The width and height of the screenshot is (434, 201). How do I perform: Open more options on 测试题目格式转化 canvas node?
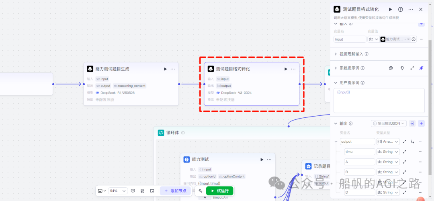(293, 69)
